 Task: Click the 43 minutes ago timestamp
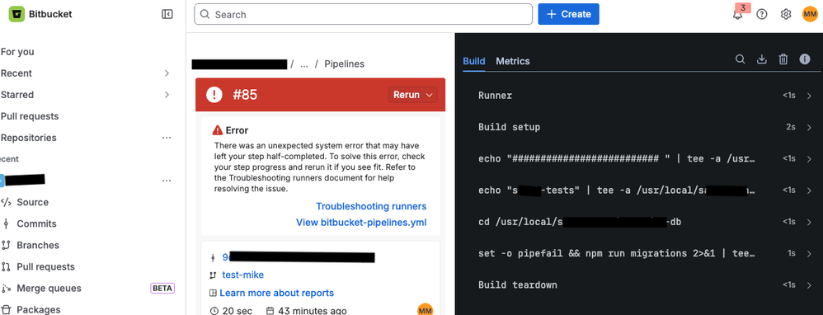tap(313, 310)
